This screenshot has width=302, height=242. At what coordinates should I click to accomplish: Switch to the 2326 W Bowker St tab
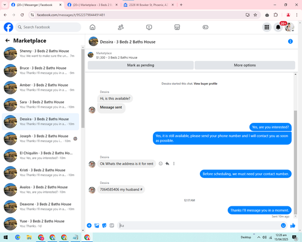[149, 5]
